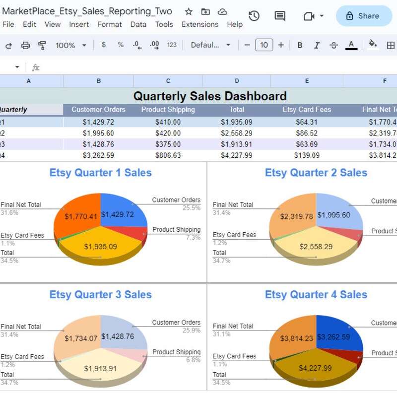The height and width of the screenshot is (397, 397).
Task: Increase font size plus button
Action: (281, 45)
